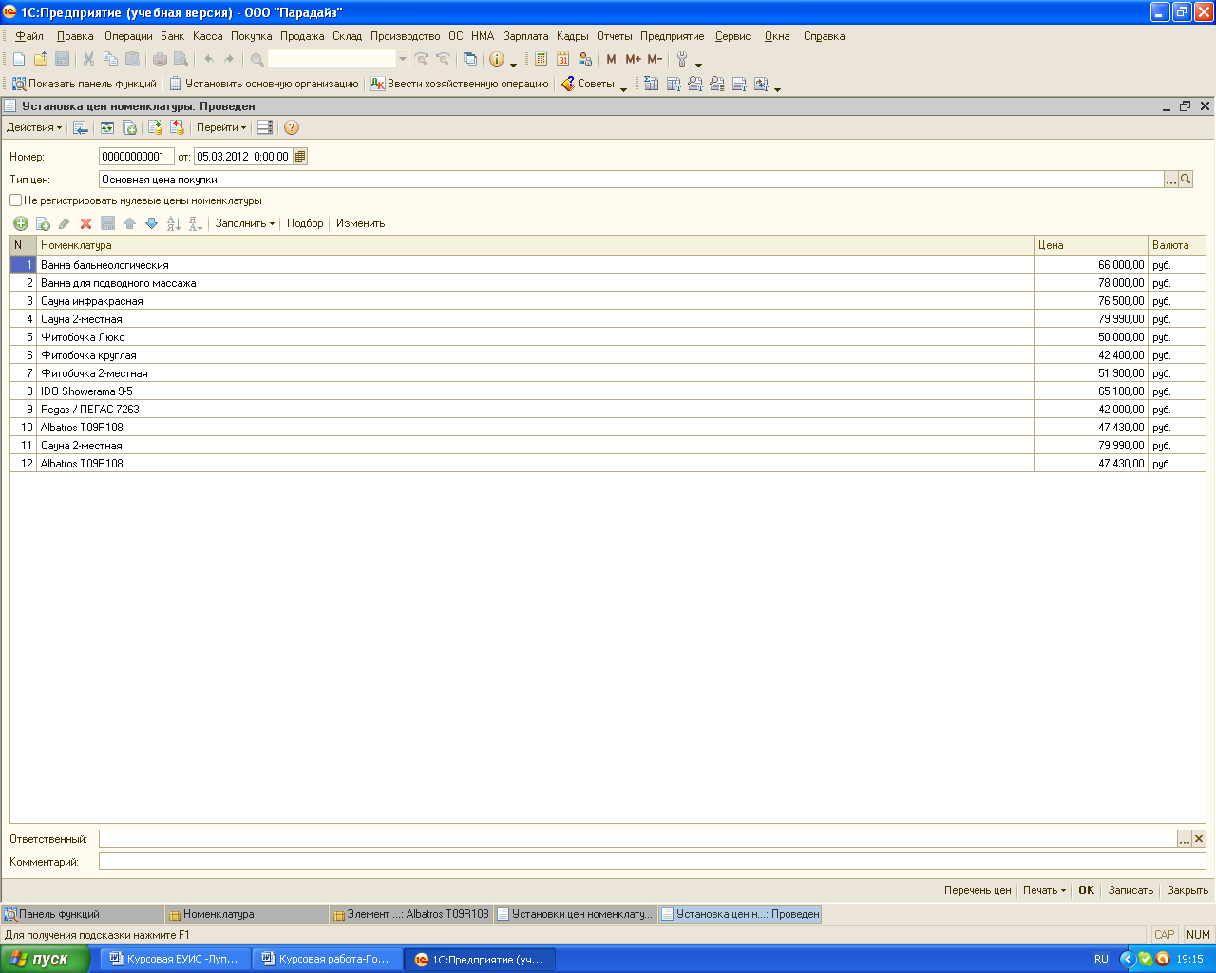Open the help info icon in the main toolbar
This screenshot has height=973, width=1216.
click(497, 59)
